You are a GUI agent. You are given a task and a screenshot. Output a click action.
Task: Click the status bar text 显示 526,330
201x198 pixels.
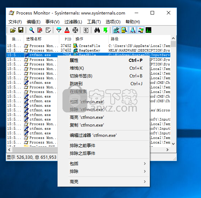pyautogui.click(x=20, y=157)
